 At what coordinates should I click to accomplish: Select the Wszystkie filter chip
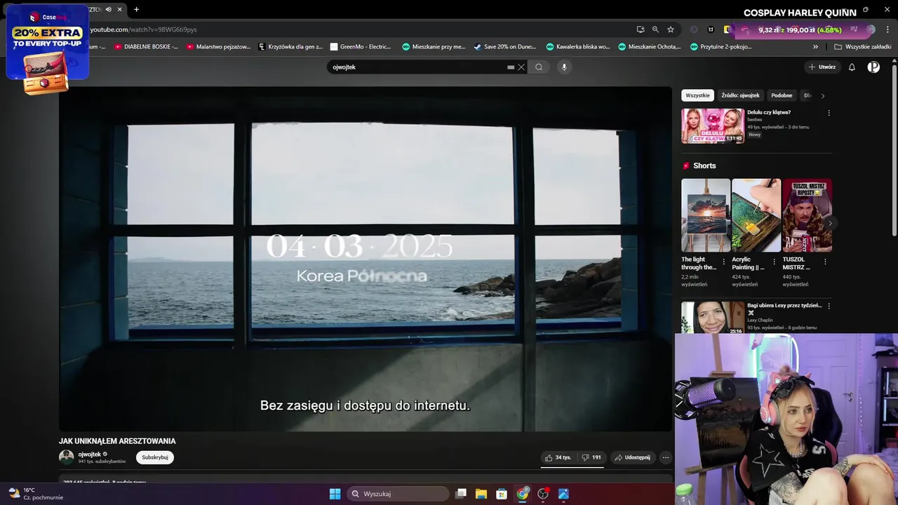(x=697, y=95)
